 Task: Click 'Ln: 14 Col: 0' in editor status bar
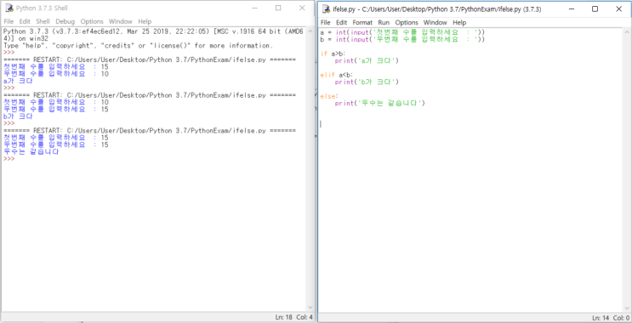pos(611,318)
